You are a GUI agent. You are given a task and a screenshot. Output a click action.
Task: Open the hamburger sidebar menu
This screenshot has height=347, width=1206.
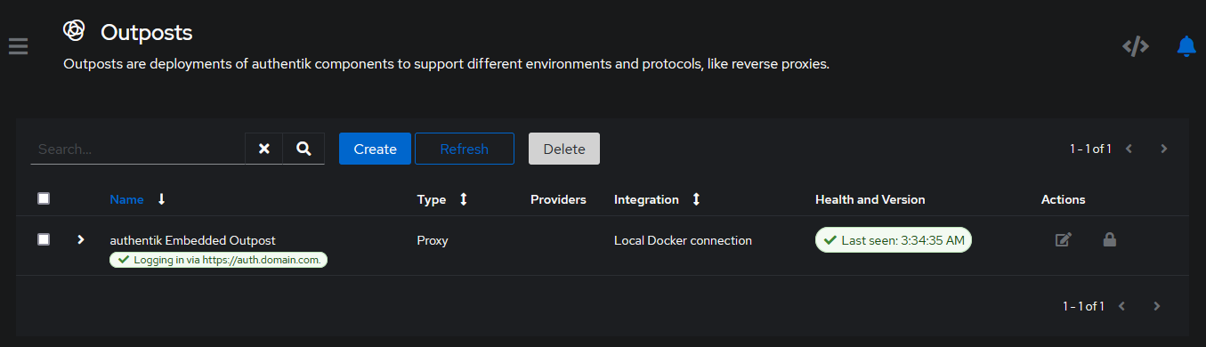(19, 46)
